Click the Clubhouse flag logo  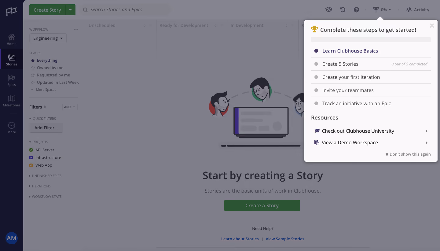[x=12, y=11]
